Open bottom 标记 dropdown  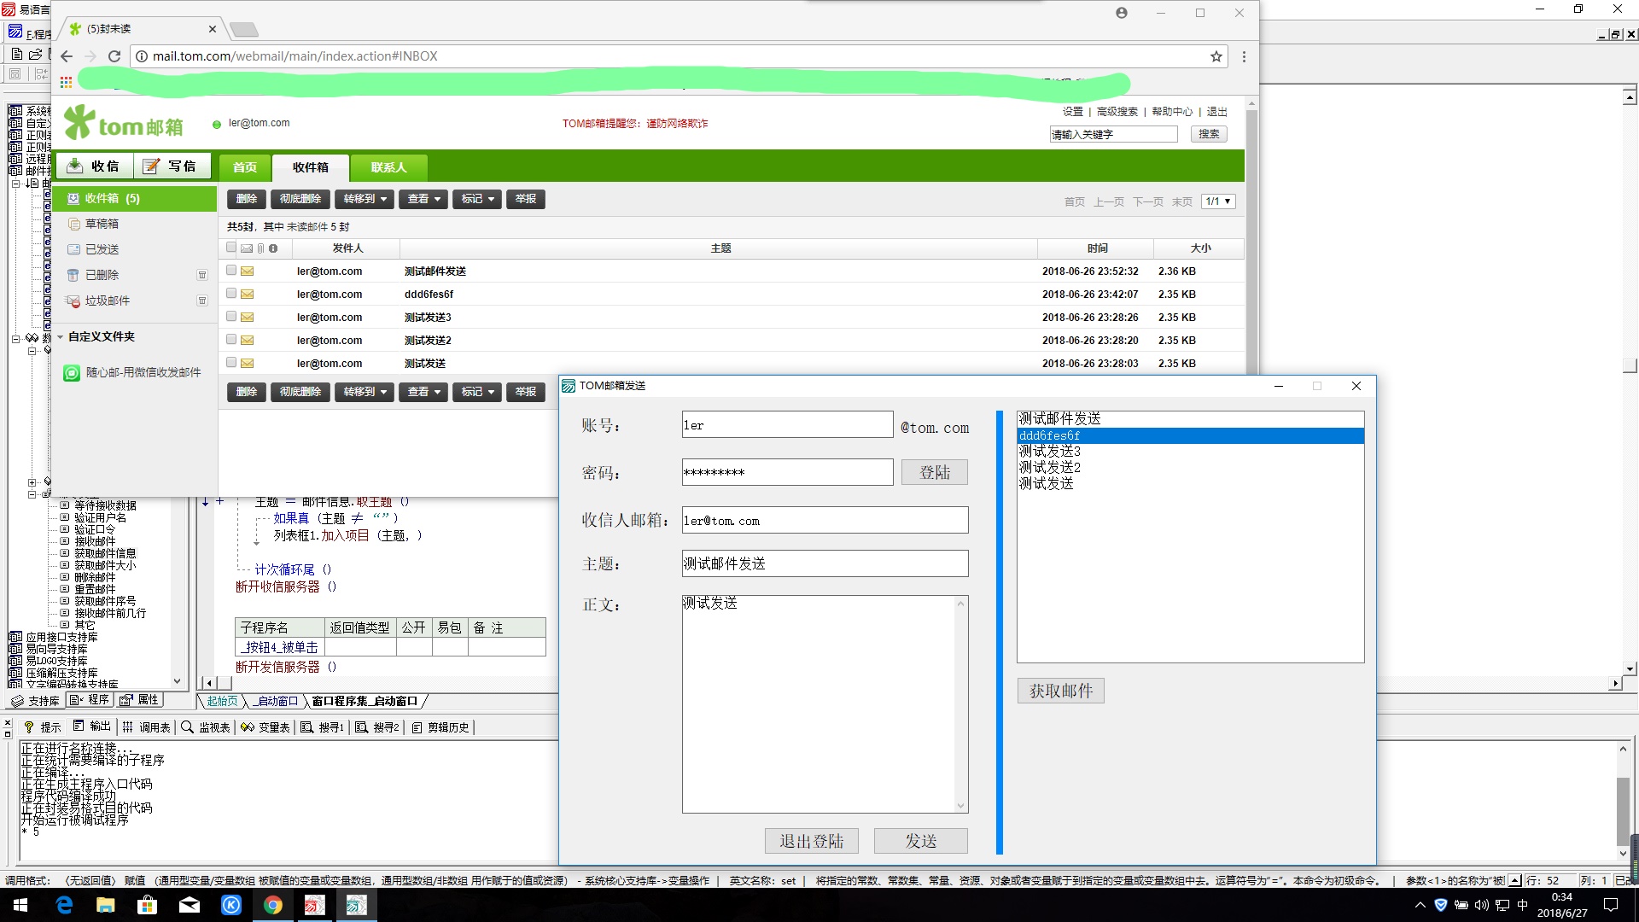click(x=477, y=392)
